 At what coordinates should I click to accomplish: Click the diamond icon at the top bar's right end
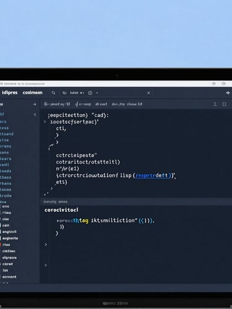(x=228, y=93)
